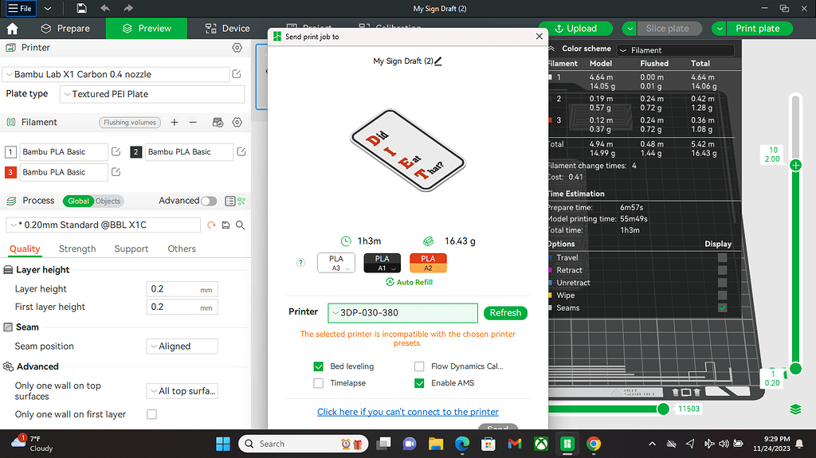Image resolution: width=816 pixels, height=458 pixels.
Task: Click the home icon in top bar
Action: tap(12, 29)
